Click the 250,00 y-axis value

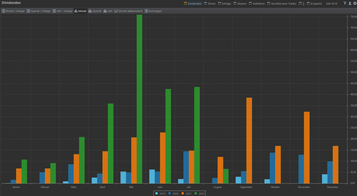point(353,128)
